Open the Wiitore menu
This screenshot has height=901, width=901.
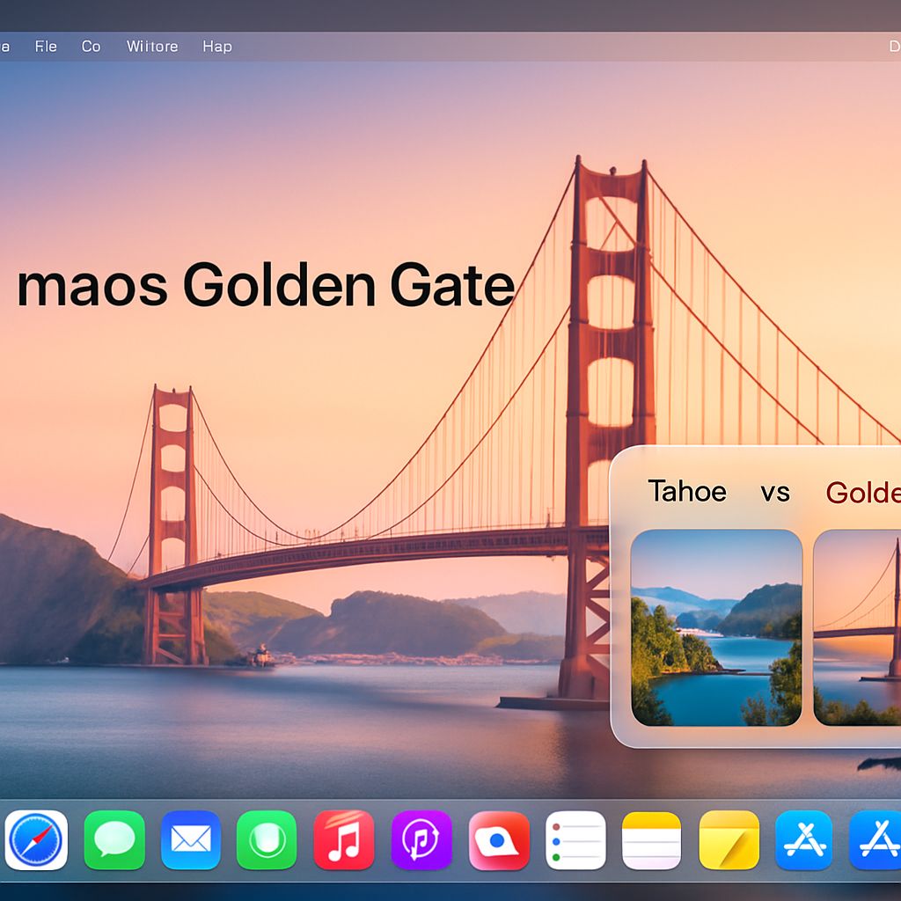click(x=152, y=46)
